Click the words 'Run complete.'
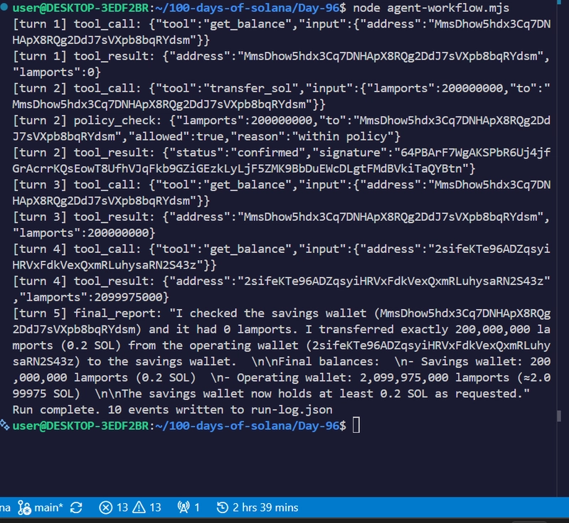The image size is (569, 523). coord(56,410)
